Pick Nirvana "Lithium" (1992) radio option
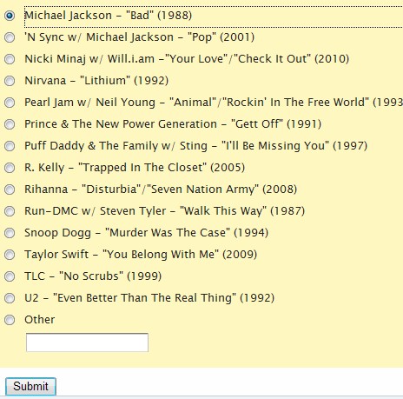 point(10,81)
